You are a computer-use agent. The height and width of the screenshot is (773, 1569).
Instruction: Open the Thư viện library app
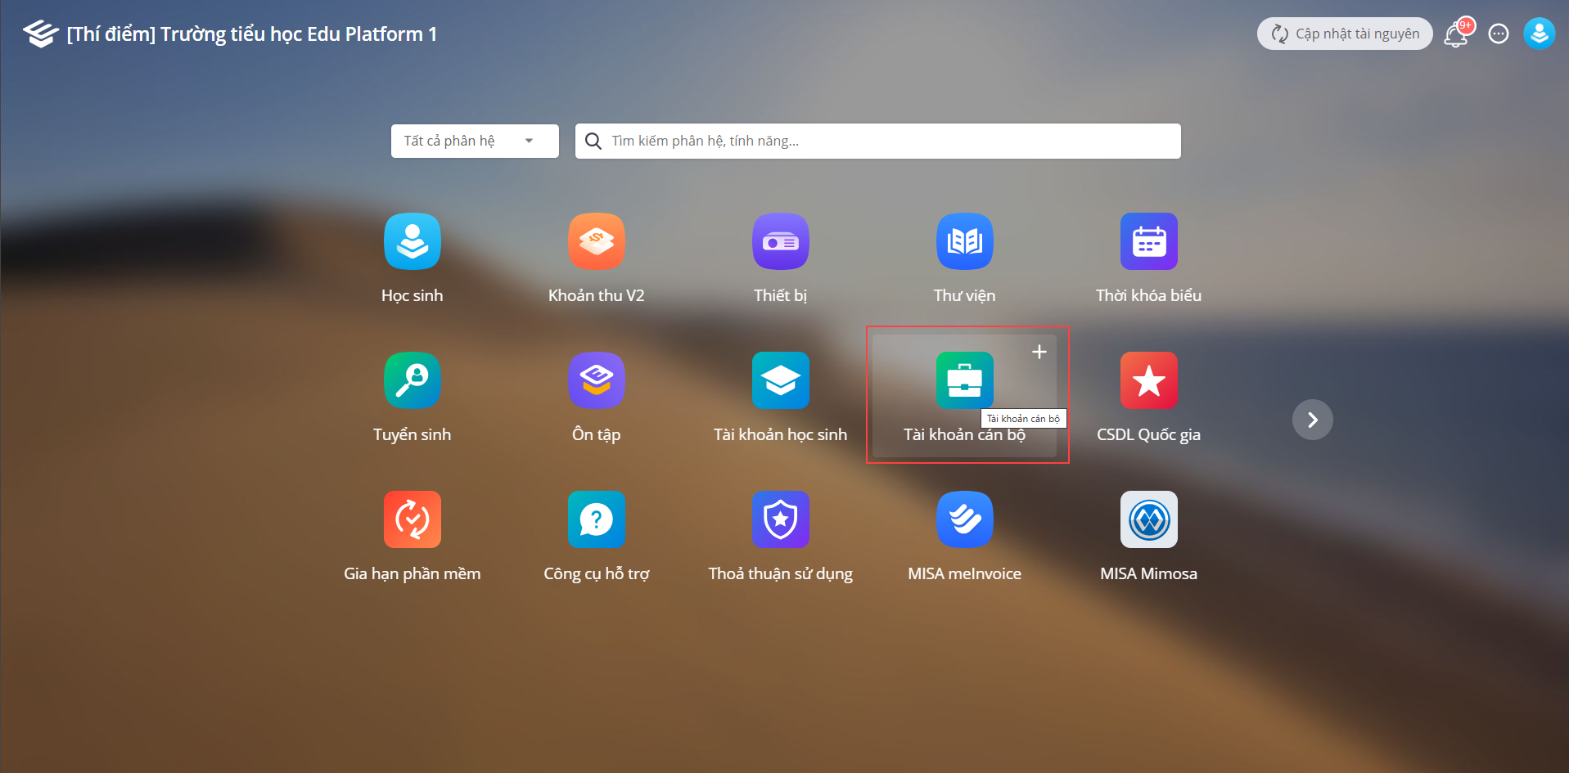[x=964, y=242]
